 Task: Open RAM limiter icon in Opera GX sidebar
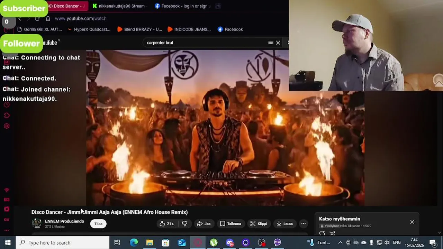[7, 200]
